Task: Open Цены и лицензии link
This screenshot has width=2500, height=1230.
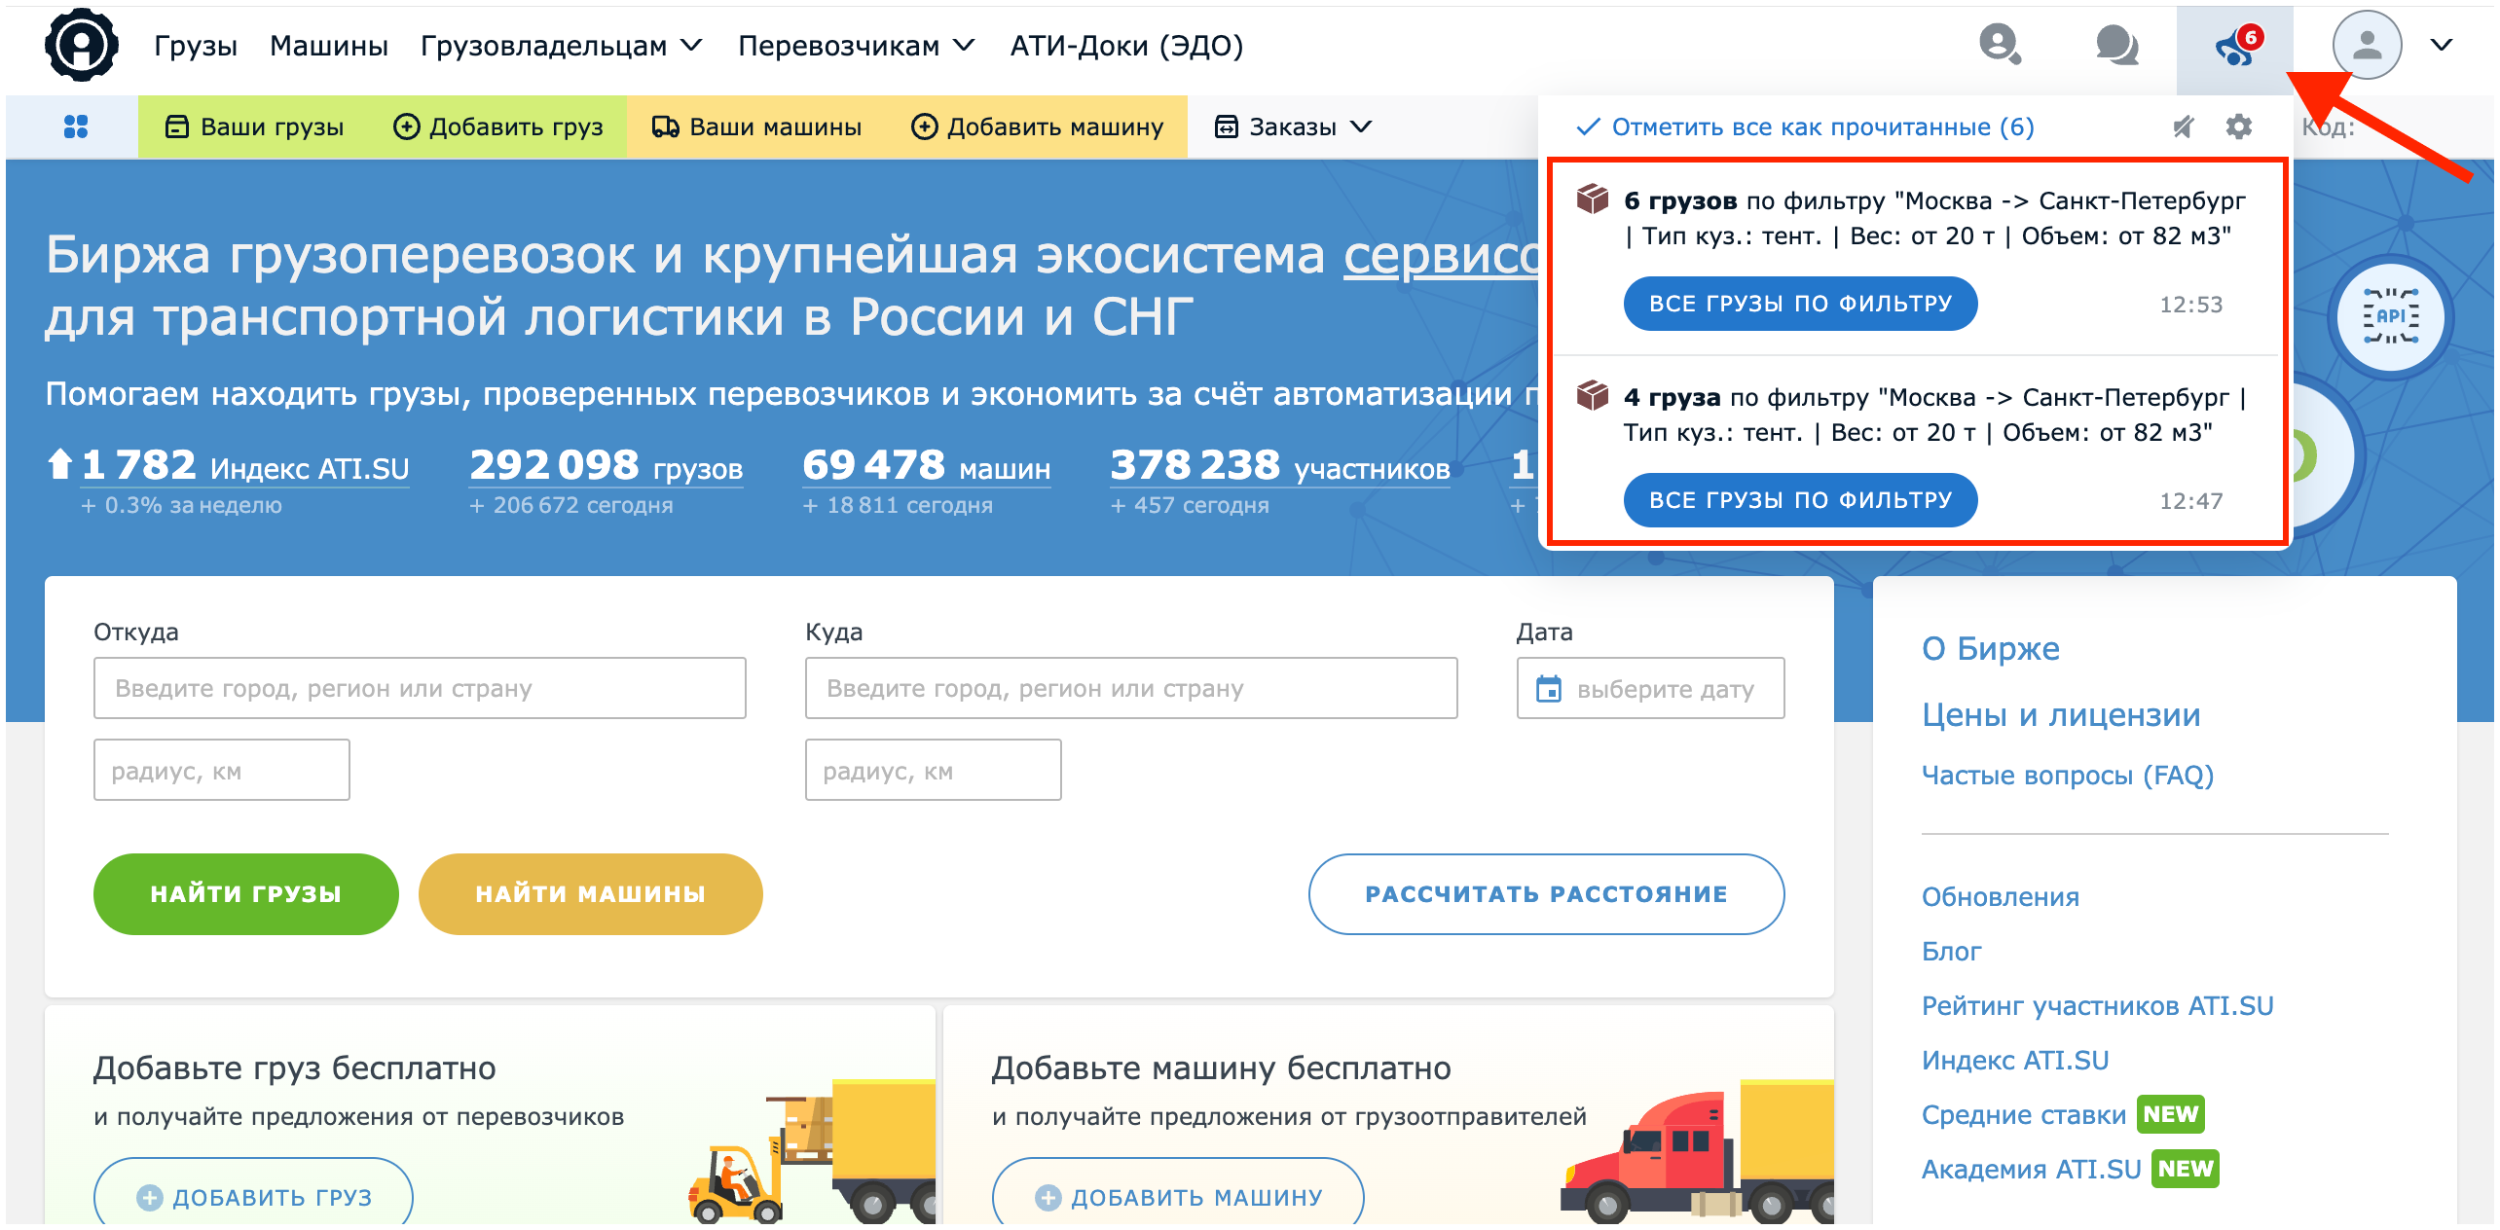Action: [x=2060, y=715]
